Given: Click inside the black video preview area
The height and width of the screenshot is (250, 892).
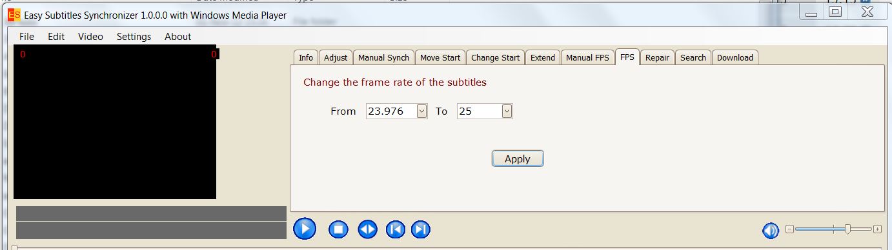Looking at the screenshot, I should tap(115, 122).
